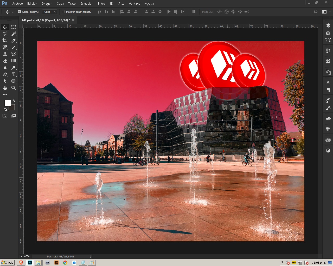Click the Inicio start button
The height and width of the screenshot is (266, 333).
tap(7, 263)
